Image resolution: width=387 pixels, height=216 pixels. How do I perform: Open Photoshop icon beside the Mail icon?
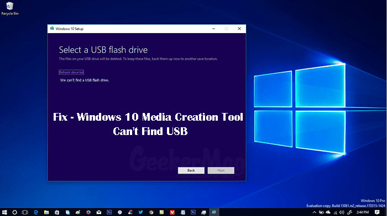click(x=109, y=212)
